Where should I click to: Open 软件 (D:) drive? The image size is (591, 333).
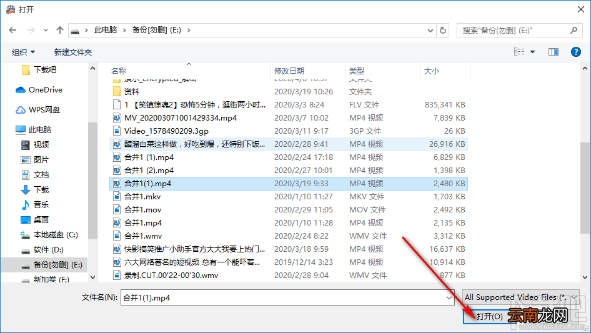42,250
